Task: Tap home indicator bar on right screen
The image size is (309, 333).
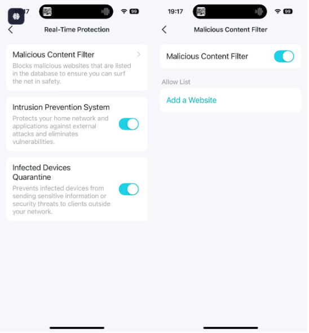Action: click(x=231, y=328)
